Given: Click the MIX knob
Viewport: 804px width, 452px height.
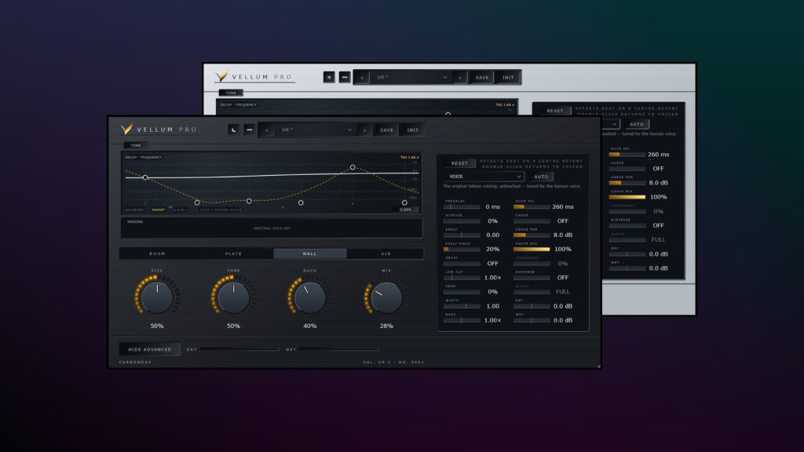Looking at the screenshot, I should pyautogui.click(x=386, y=297).
